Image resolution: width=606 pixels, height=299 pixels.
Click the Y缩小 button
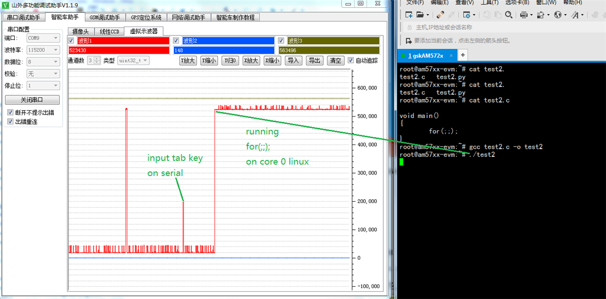(x=209, y=60)
